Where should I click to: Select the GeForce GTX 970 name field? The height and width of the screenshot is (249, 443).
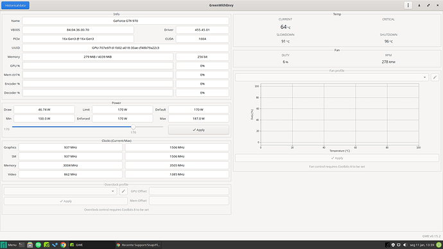pos(126,21)
